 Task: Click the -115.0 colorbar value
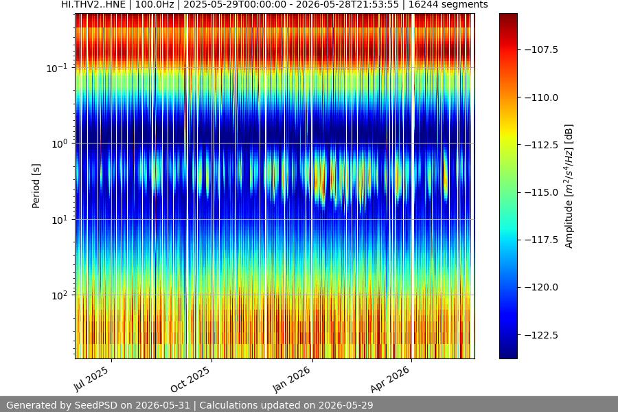[x=541, y=192]
